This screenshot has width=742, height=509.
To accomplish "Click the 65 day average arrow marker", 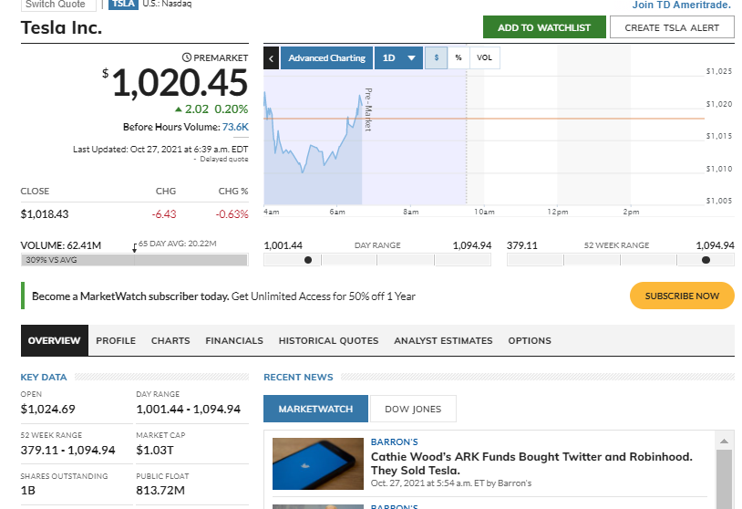I will [x=134, y=248].
